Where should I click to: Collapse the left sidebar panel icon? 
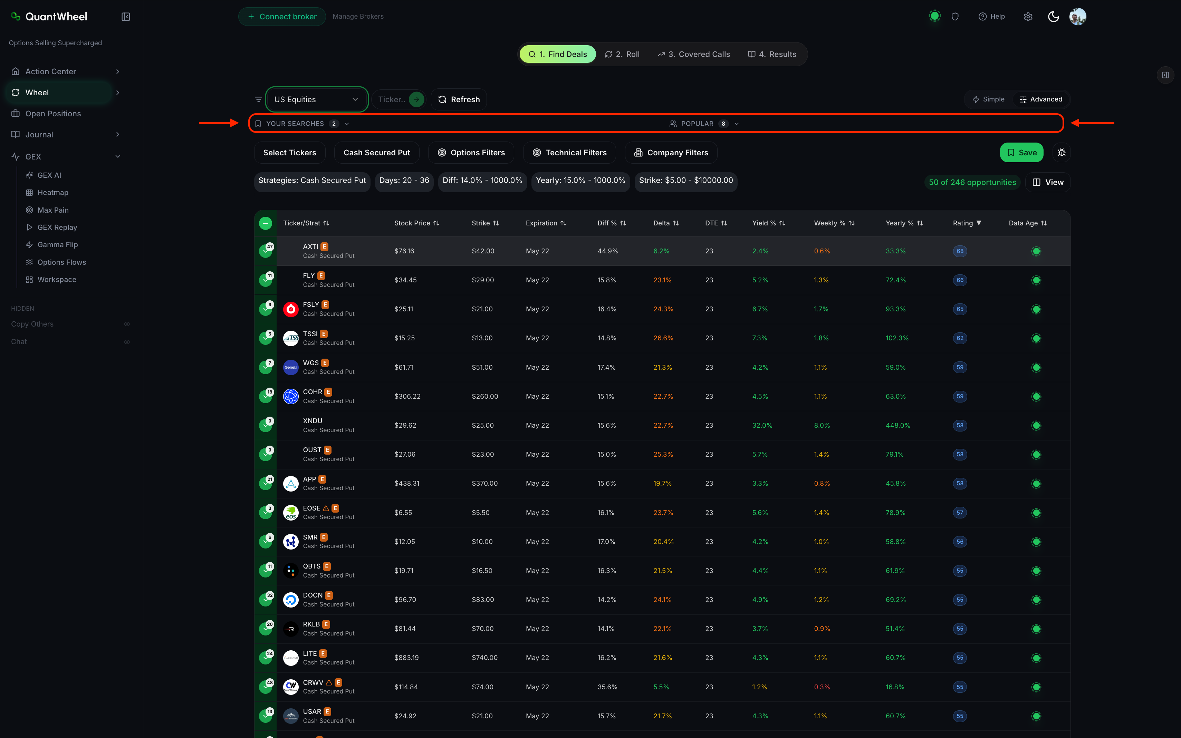[x=126, y=17]
